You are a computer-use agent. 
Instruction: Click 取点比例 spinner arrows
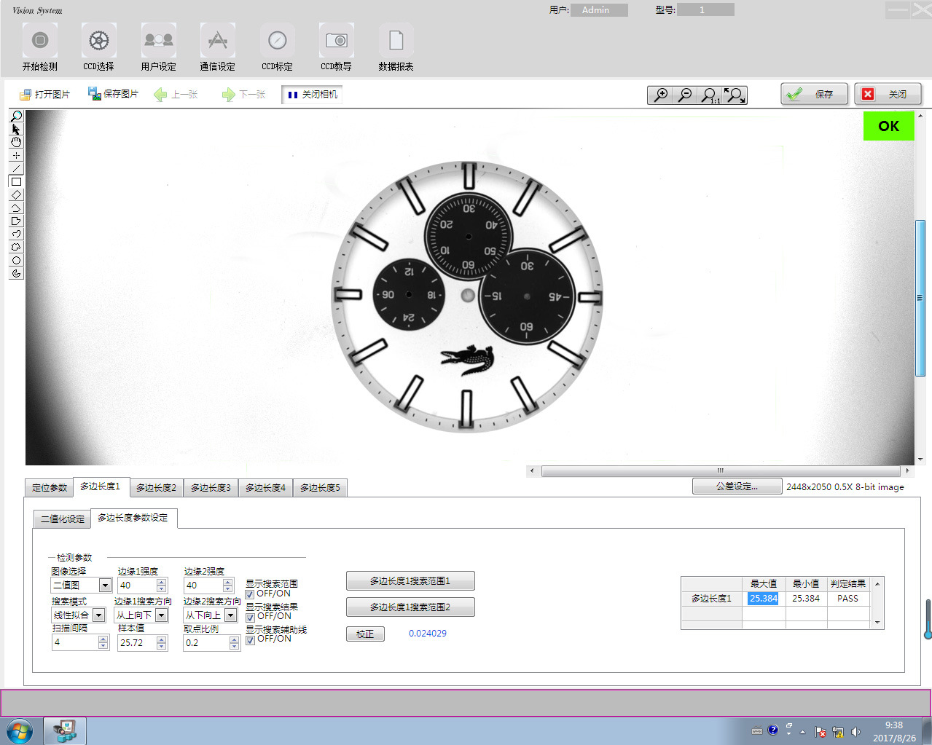(x=234, y=642)
